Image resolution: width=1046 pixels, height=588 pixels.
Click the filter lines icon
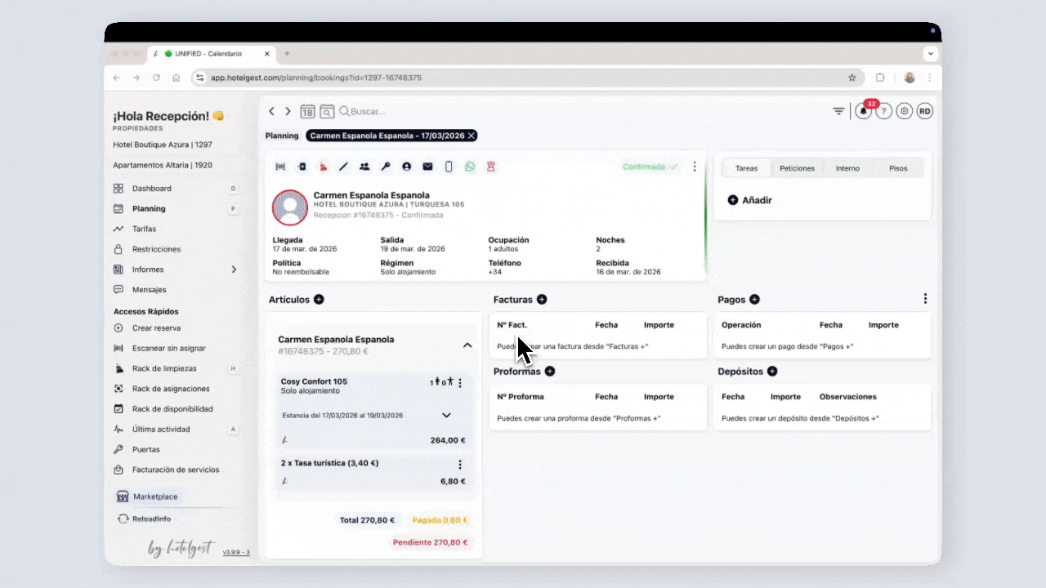838,112
